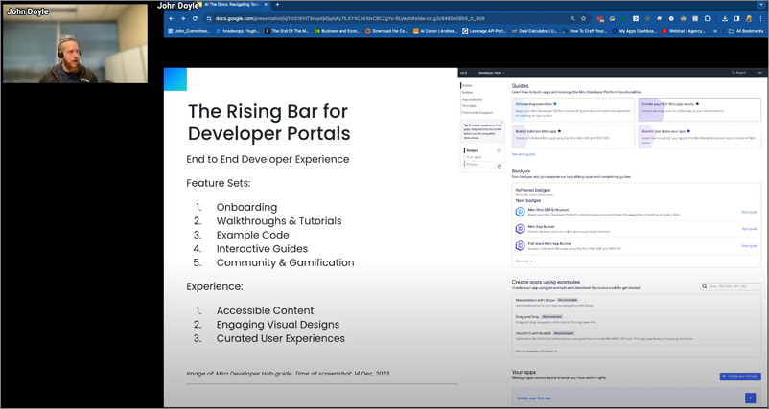Start guide for Miro Web SDK Enthusiast
Image resolution: width=769 pixels, height=409 pixels.
tap(750, 212)
